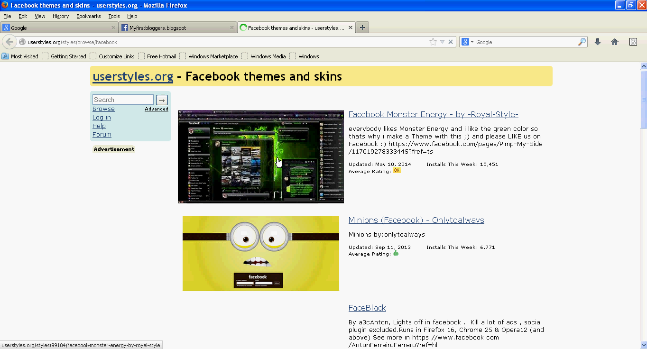Click 'Installs This Week: 15,451' text
This screenshot has width=647, height=349.
click(x=462, y=165)
